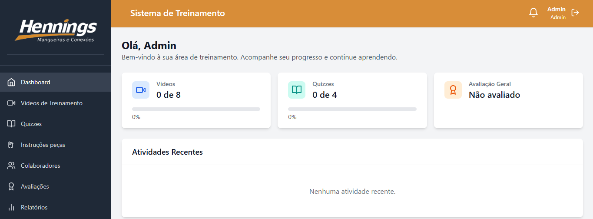Click the notification bell icon
Screen dimensions: 593x219
533,13
